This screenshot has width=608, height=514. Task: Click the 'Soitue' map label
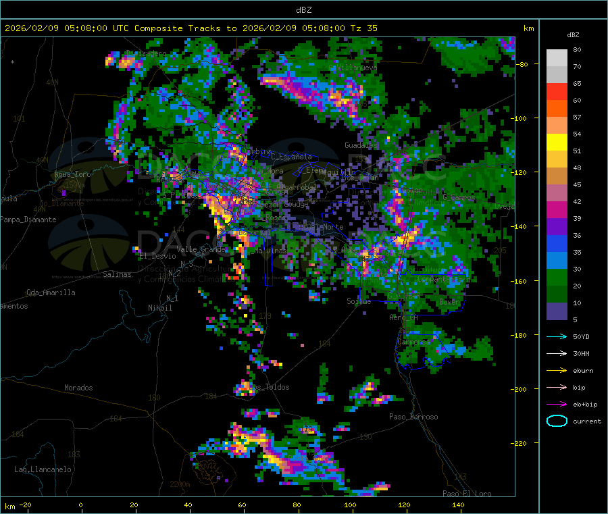pyautogui.click(x=359, y=301)
